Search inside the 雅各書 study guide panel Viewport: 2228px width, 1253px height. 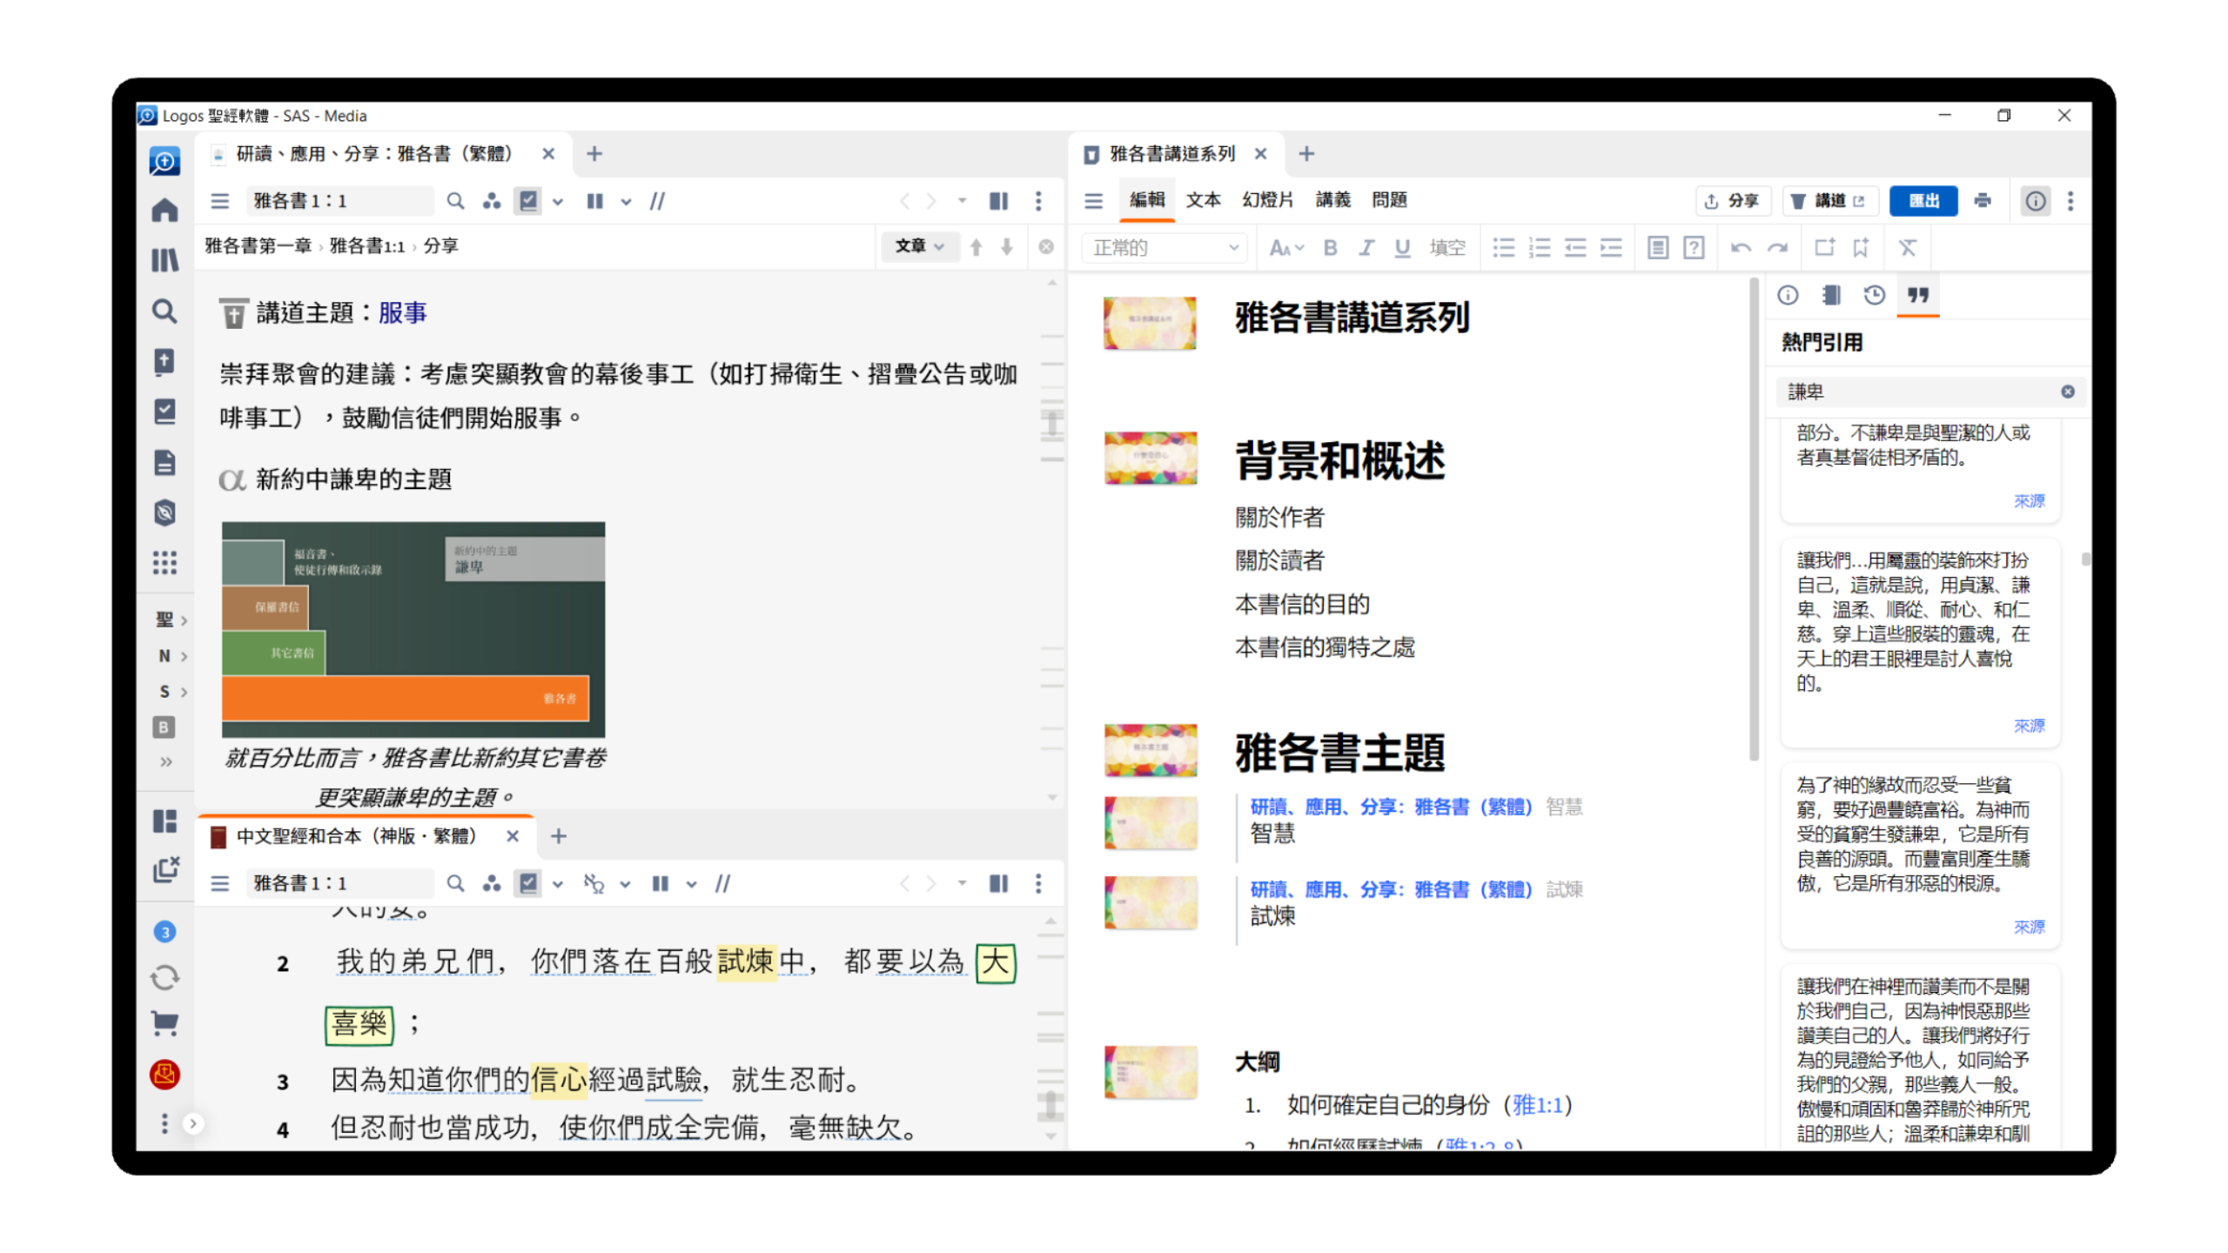(x=455, y=201)
